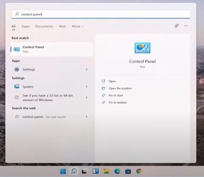Viewport: 204px width, 177px height.
Task: Click the search feedback/share icon
Action: [177, 26]
